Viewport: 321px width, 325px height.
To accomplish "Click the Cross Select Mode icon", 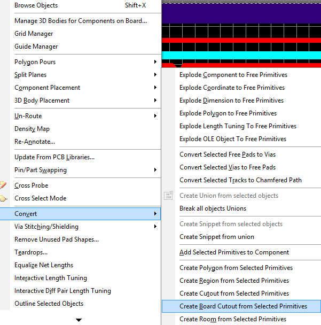I will (3, 198).
